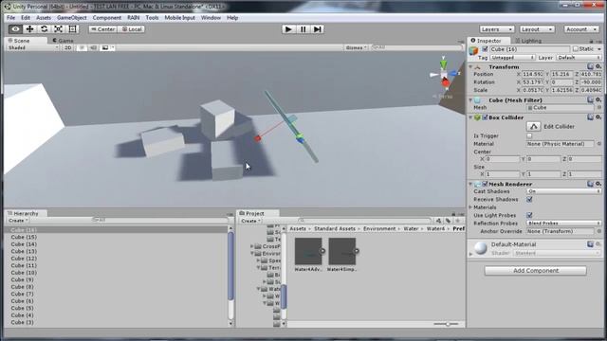This screenshot has width=607, height=341.
Task: Open Reflection Probes dropdown
Action: click(x=563, y=224)
